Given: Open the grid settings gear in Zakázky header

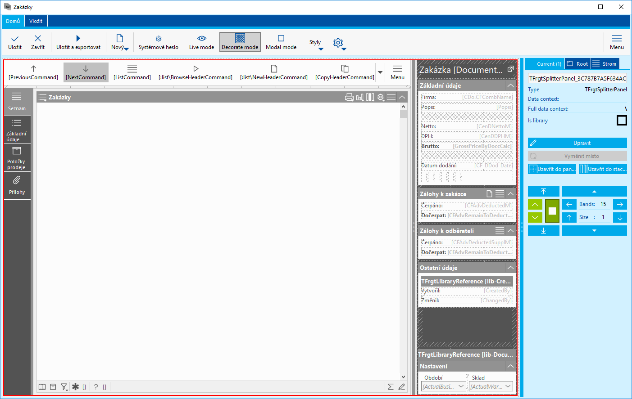Looking at the screenshot, I should point(381,97).
